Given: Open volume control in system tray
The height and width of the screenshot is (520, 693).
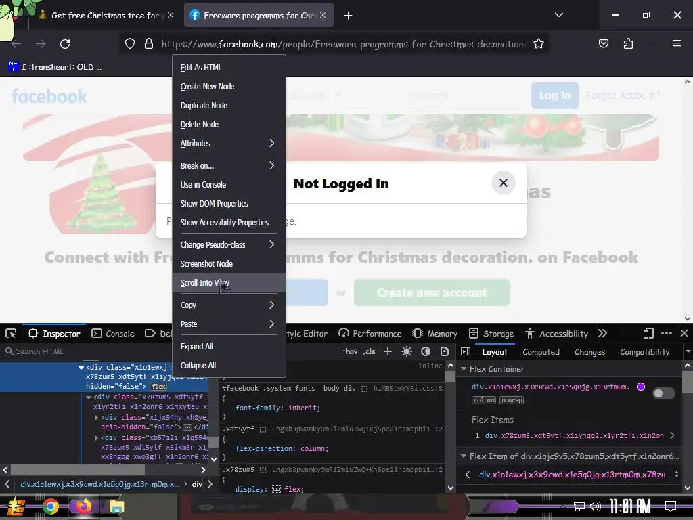Looking at the screenshot, I should (x=596, y=506).
